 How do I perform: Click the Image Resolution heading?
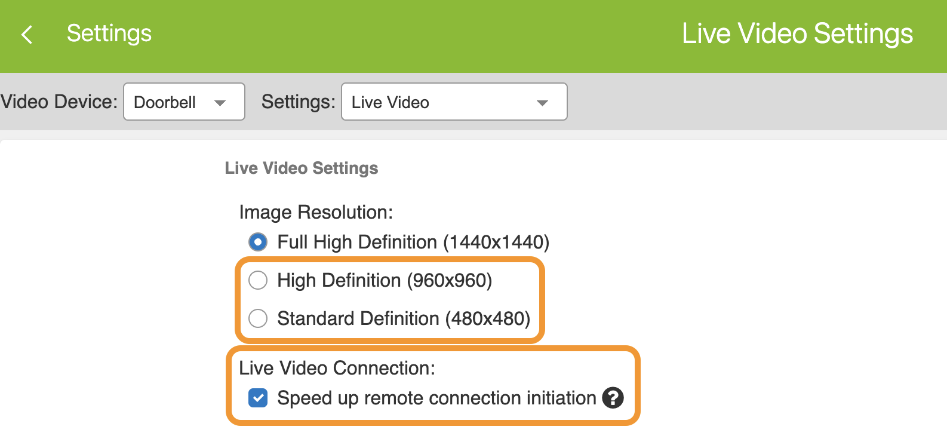pos(316,212)
